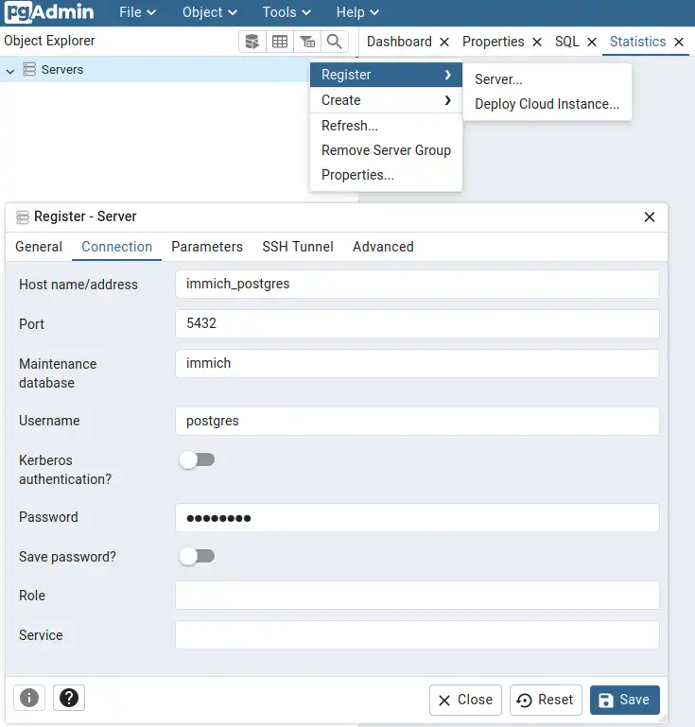This screenshot has height=727, width=695.
Task: Enable Kerberos authentication toggle
Action: [198, 460]
